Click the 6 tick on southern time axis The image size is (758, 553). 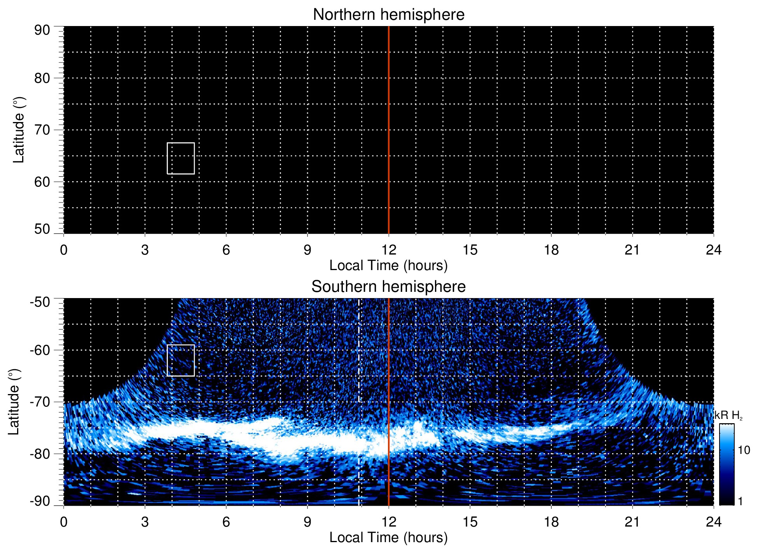click(226, 522)
